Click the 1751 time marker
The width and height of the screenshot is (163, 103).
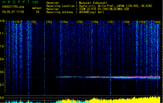[18, 22]
